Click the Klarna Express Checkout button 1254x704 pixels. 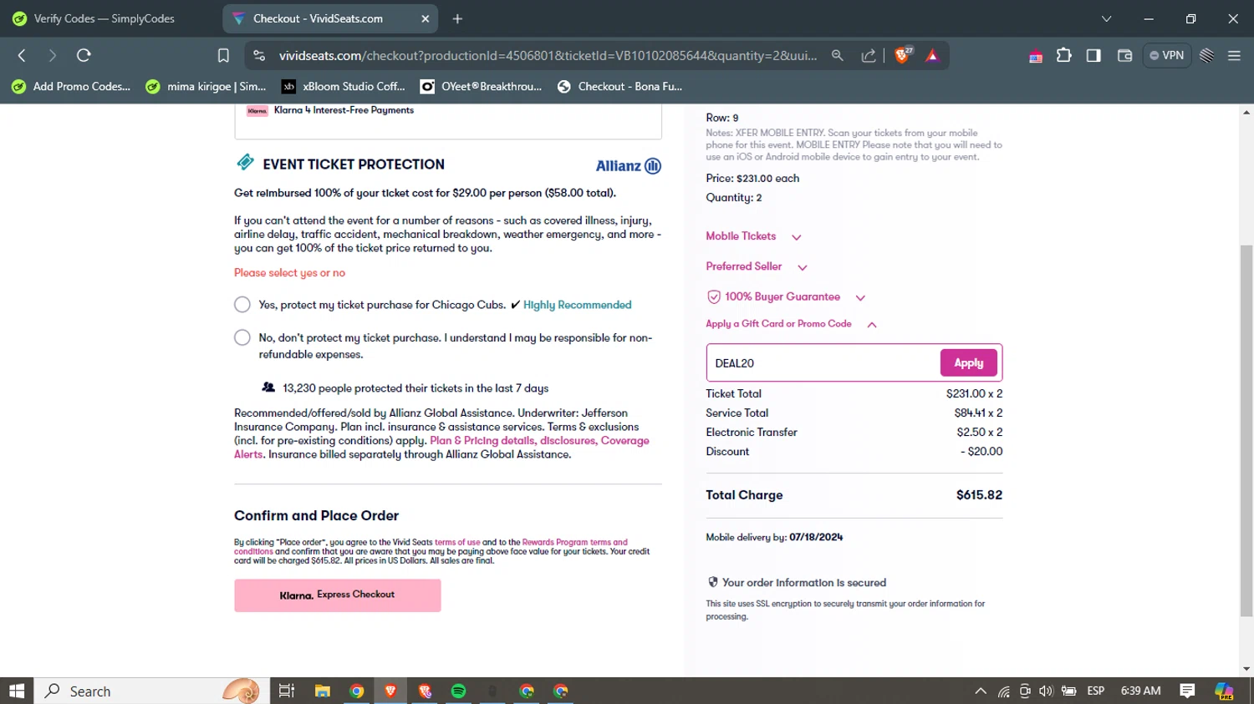click(338, 595)
